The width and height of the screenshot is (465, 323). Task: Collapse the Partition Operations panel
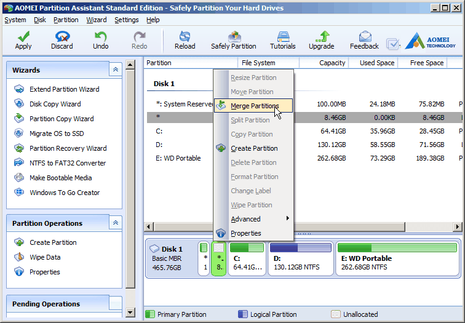pos(116,223)
